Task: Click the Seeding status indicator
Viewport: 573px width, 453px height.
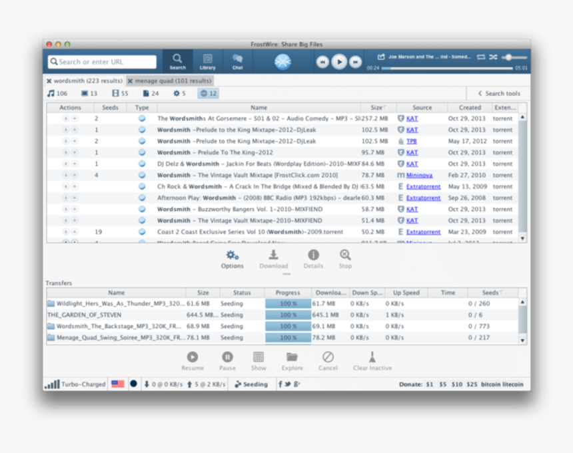Action: 251,384
